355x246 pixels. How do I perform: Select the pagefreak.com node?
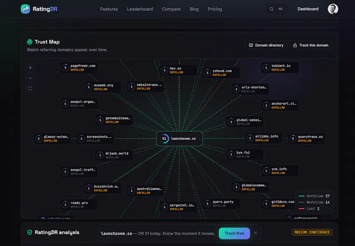pos(79,67)
